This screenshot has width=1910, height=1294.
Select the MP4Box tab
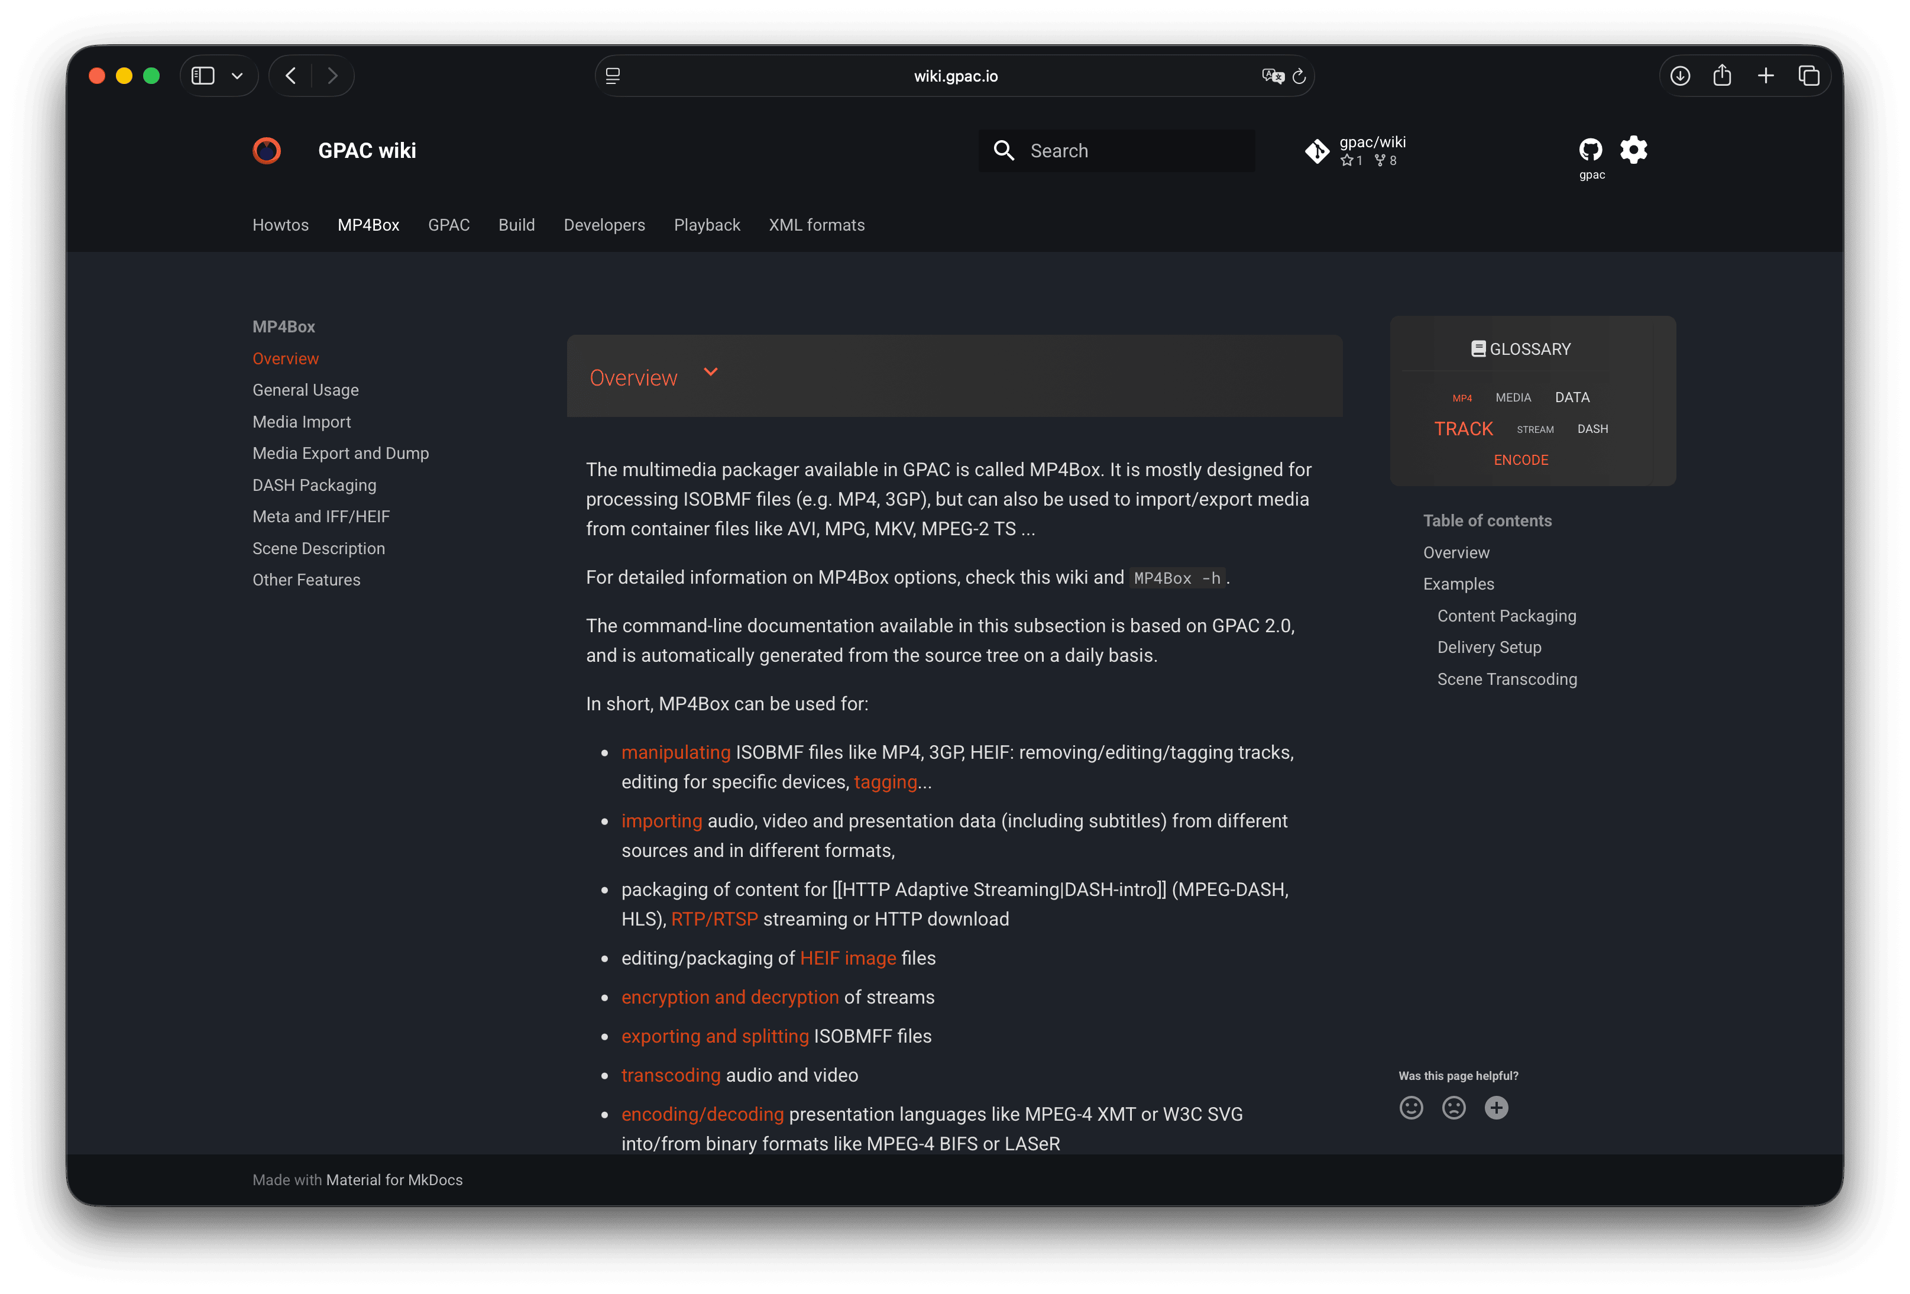(x=368, y=224)
